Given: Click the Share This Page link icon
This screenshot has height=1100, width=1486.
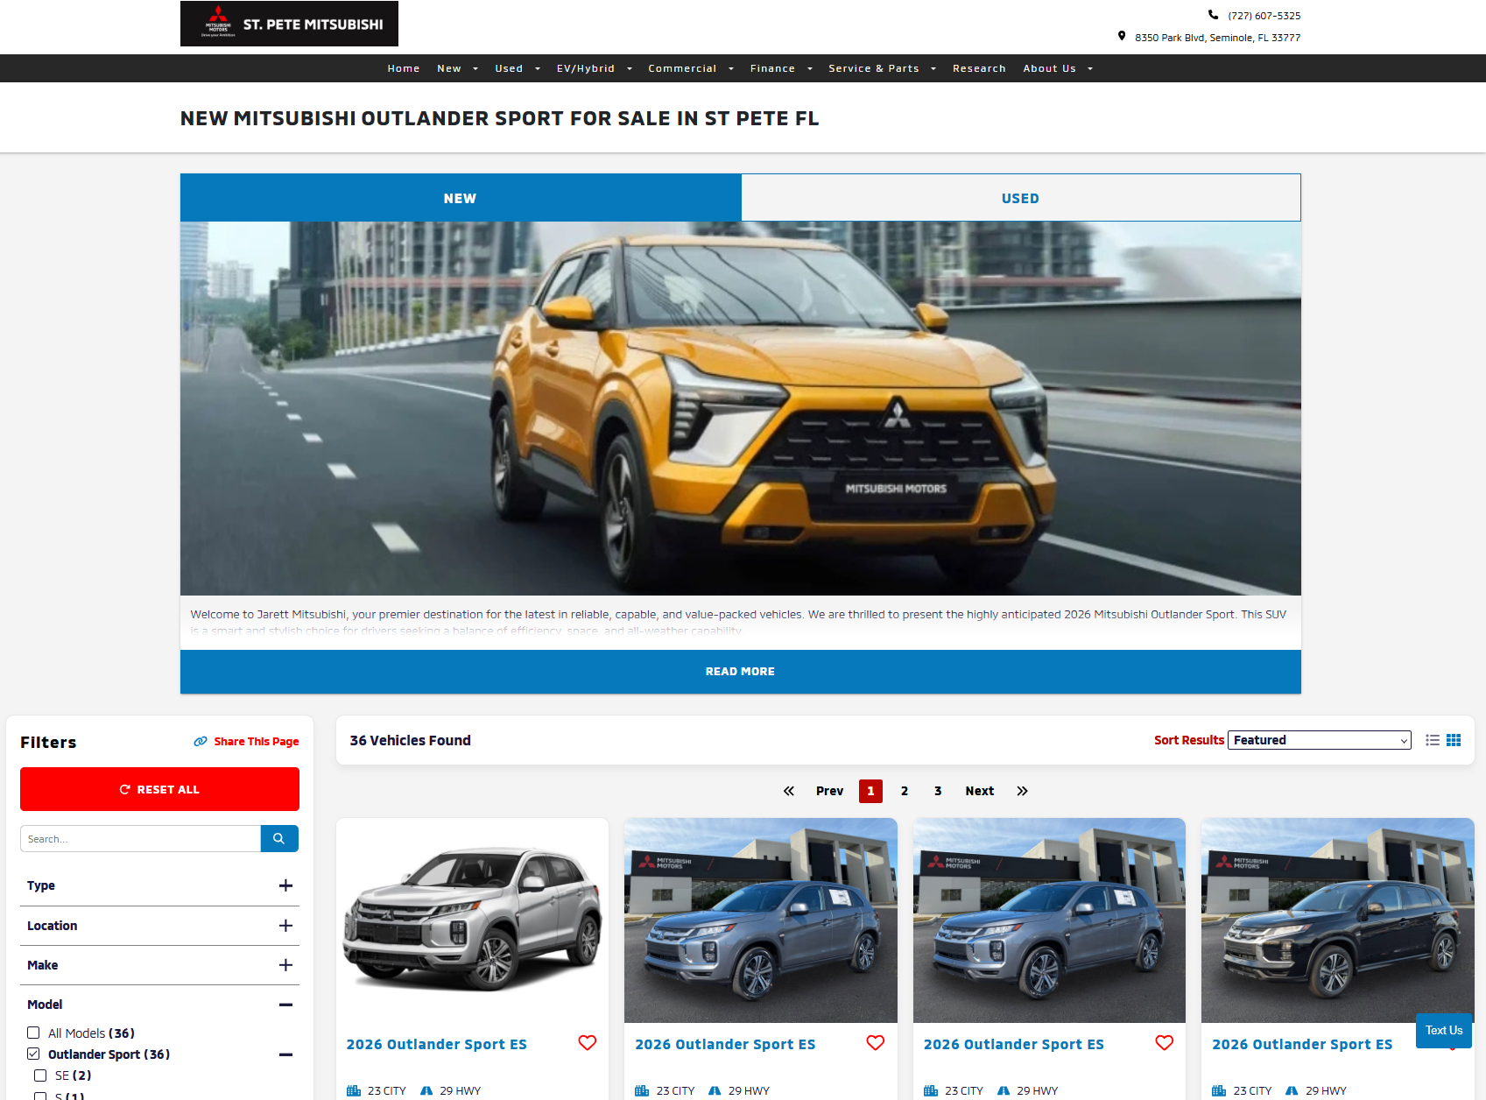Looking at the screenshot, I should 201,742.
